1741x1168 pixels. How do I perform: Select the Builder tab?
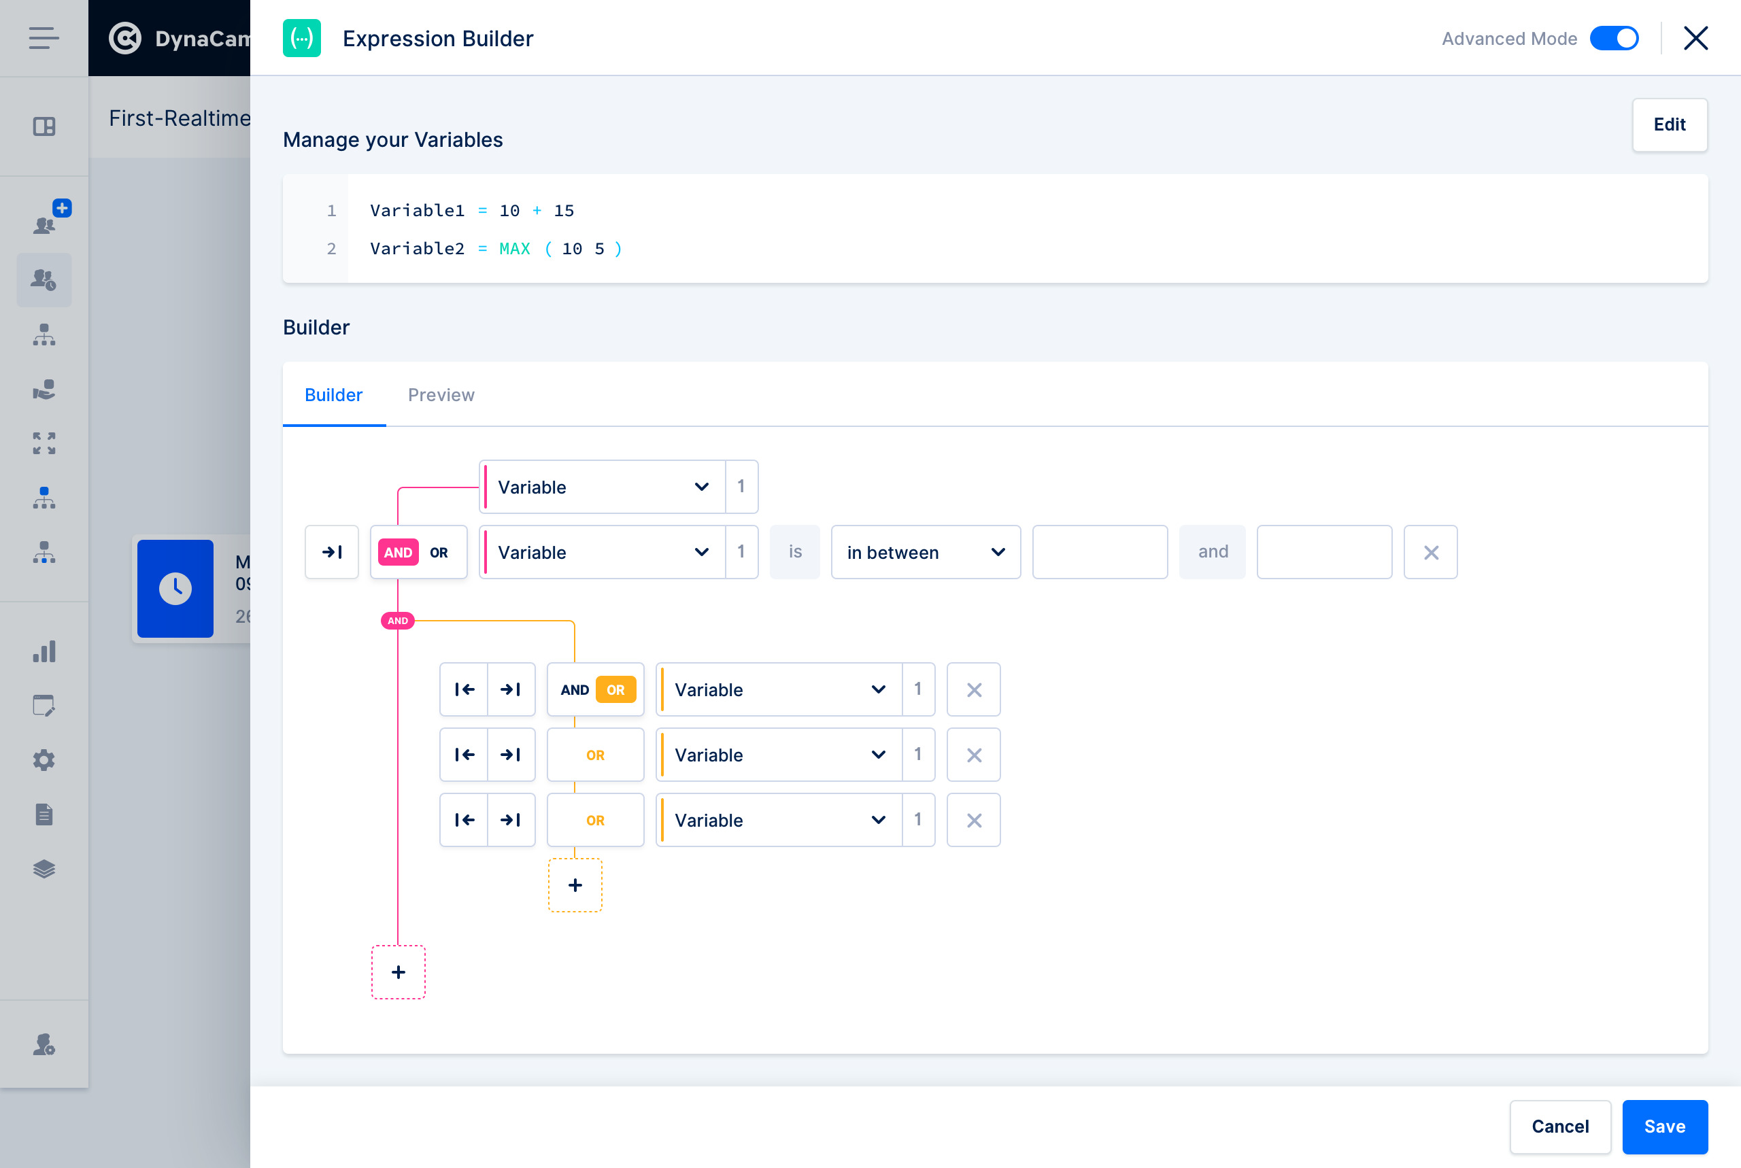tap(333, 395)
